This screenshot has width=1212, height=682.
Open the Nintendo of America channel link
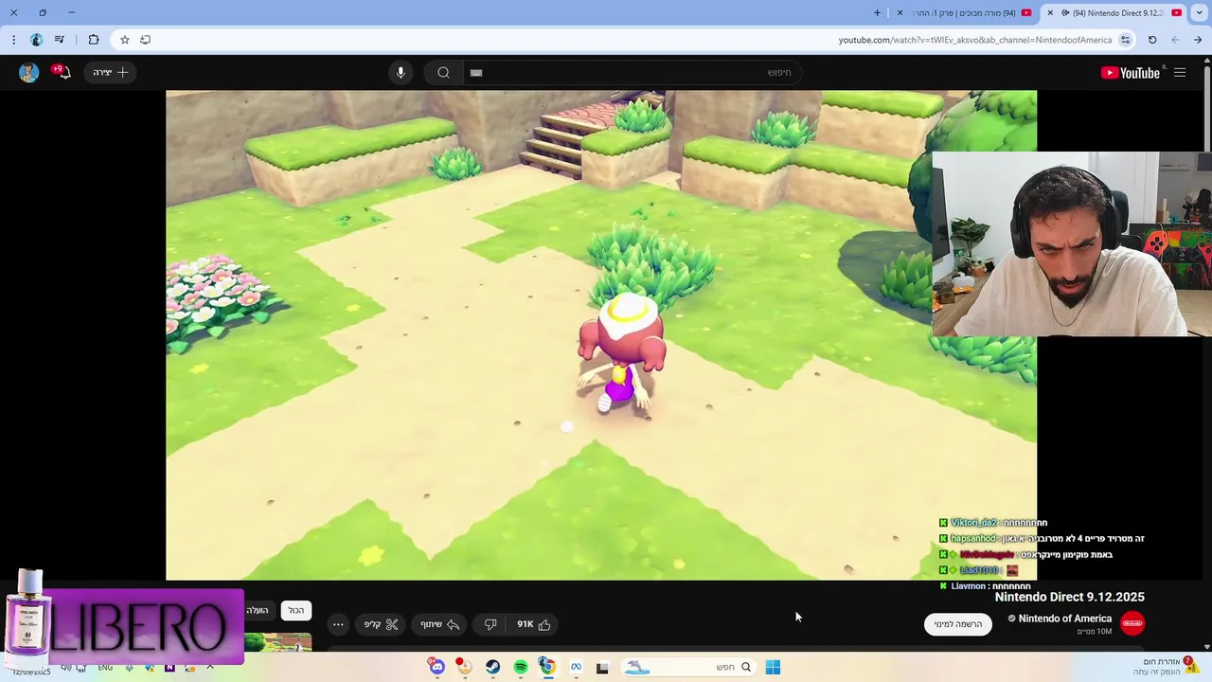point(1065,619)
